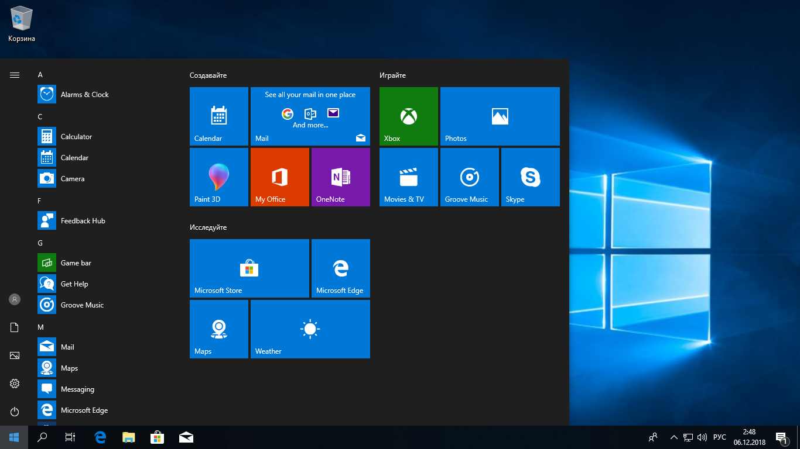Open the Maps tile

tap(219, 329)
